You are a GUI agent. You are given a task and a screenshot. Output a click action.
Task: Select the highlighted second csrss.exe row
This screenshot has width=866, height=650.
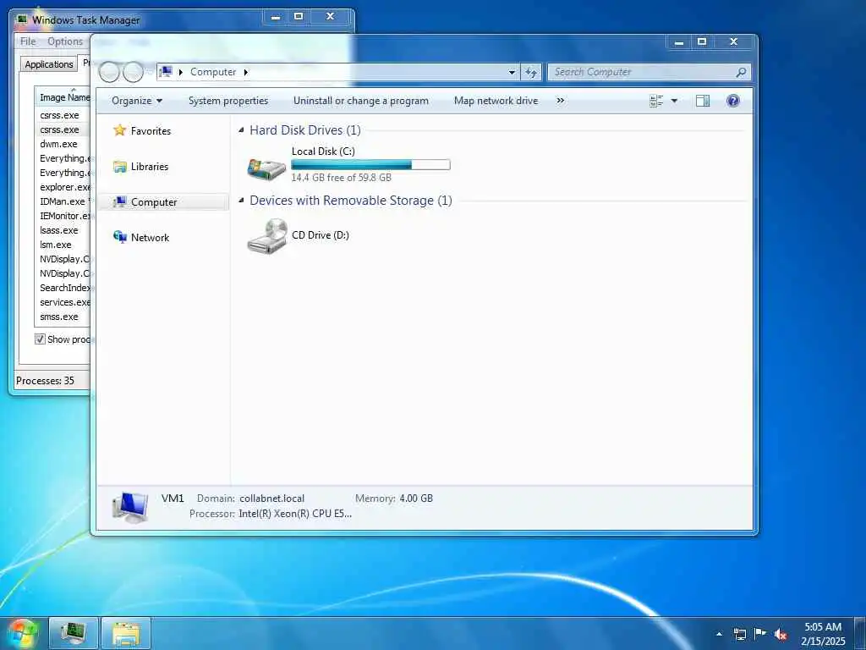[63, 129]
